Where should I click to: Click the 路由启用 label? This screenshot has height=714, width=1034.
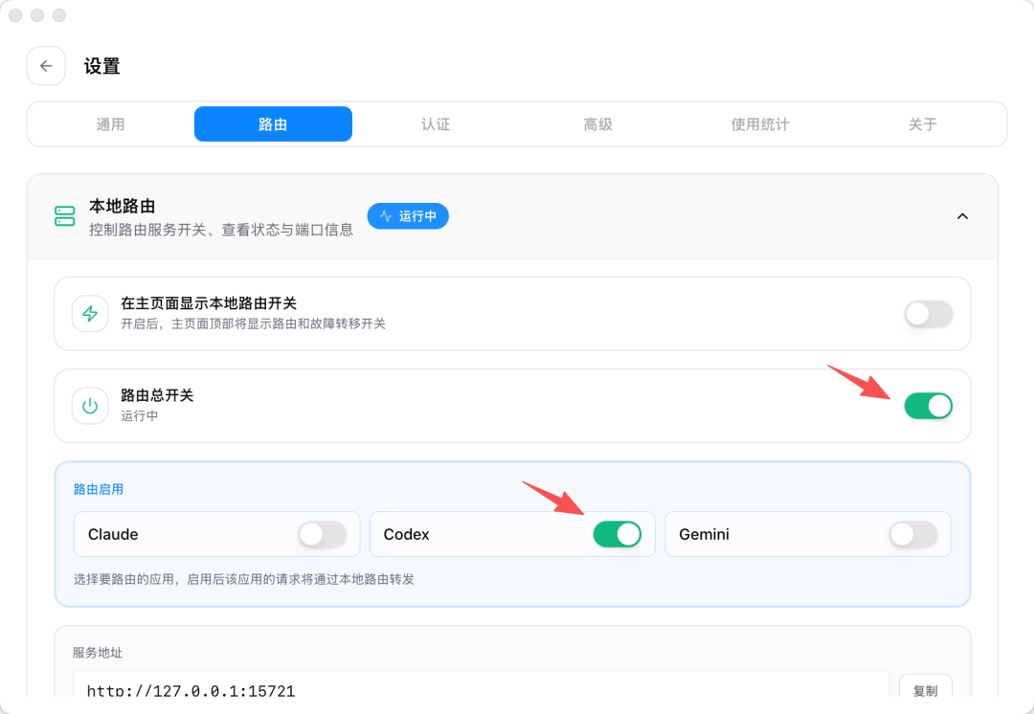pyautogui.click(x=99, y=489)
